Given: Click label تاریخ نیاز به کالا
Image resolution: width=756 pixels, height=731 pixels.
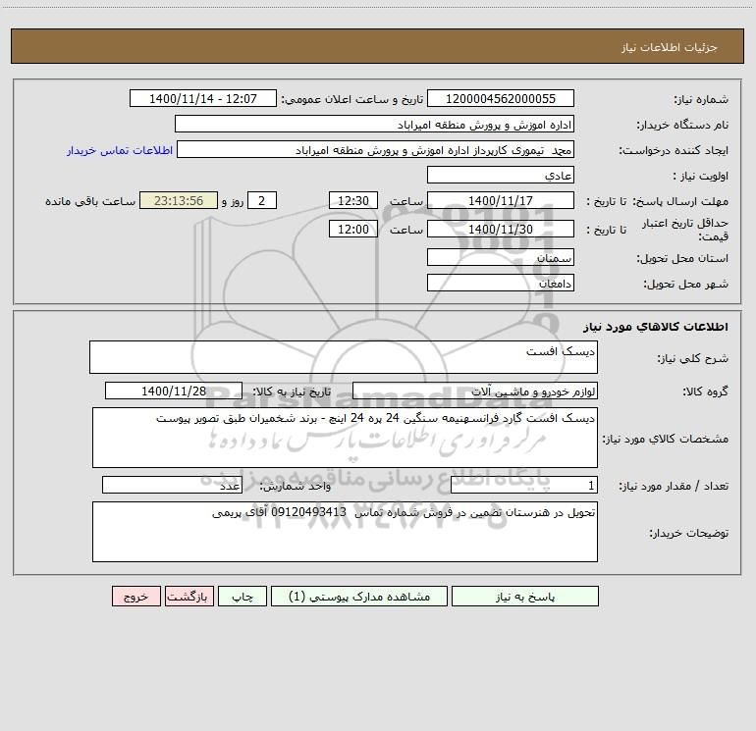Looking at the screenshot, I should [x=293, y=392].
